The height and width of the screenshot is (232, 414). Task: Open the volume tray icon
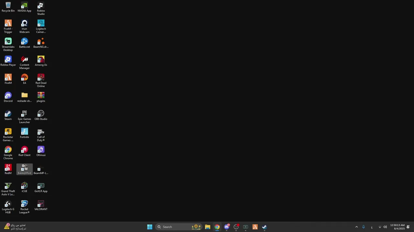[x=385, y=227]
